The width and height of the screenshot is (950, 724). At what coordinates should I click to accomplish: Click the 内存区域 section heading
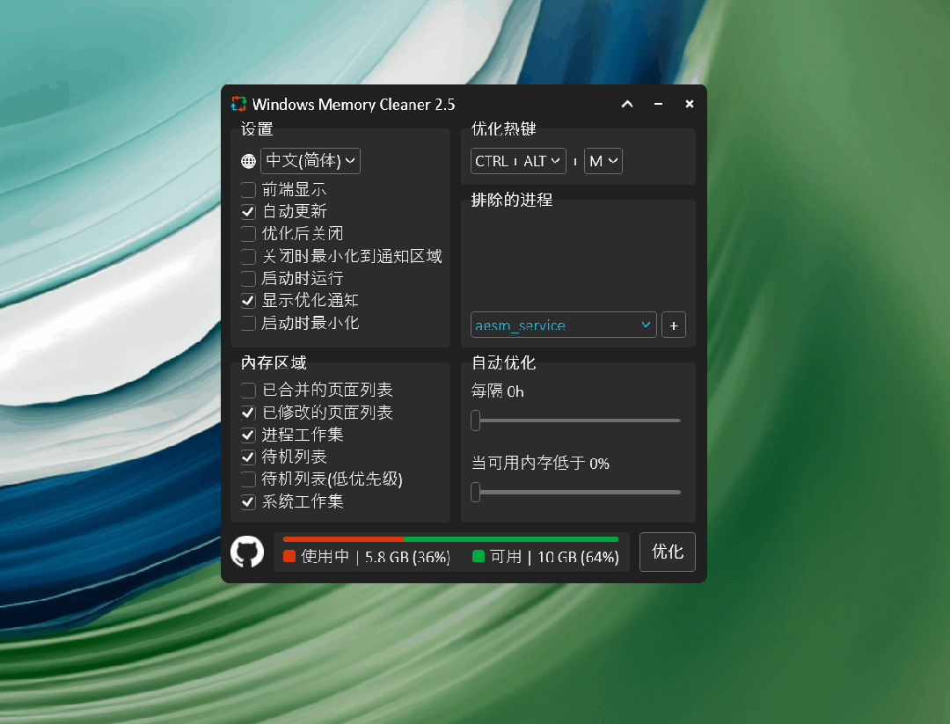click(x=274, y=363)
